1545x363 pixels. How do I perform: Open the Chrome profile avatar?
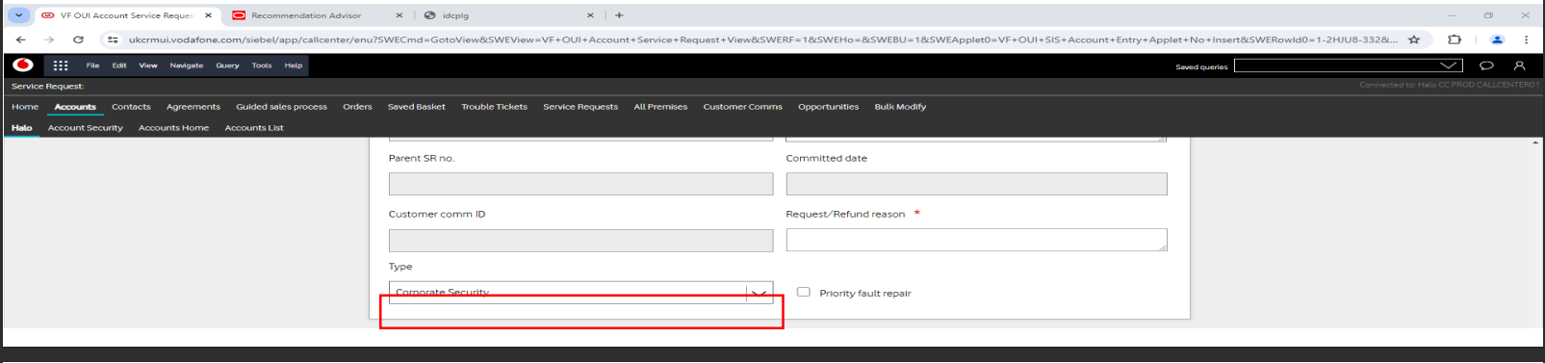[x=1497, y=39]
